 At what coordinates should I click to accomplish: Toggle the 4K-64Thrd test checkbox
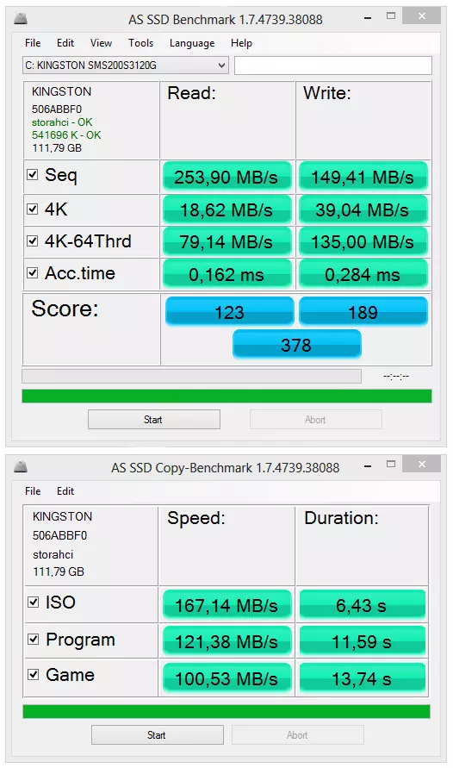point(32,240)
